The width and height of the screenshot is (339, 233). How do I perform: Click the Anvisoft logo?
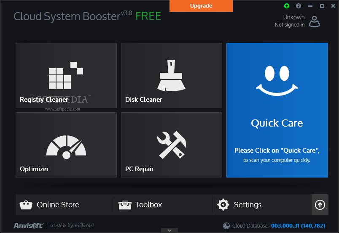(29, 225)
